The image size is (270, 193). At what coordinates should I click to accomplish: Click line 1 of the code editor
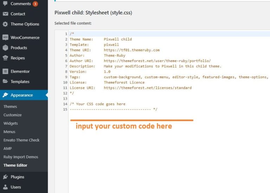169,34
